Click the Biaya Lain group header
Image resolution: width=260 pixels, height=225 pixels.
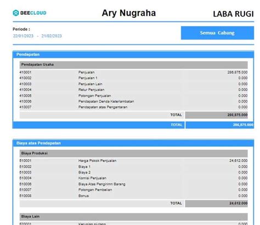point(134,217)
